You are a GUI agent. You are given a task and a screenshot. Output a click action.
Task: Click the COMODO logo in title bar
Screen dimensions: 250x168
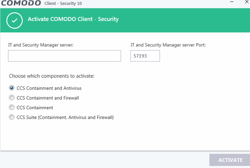[21, 3]
